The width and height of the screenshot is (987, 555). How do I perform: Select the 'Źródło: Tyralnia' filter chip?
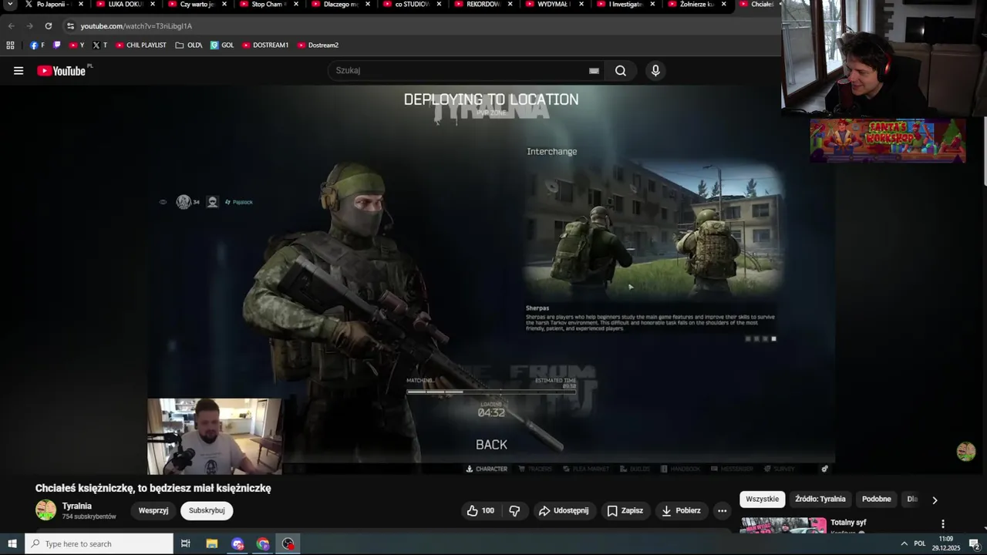click(x=820, y=499)
